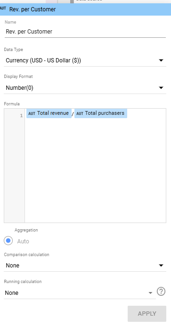Click the help icon beside Running calculation
The height and width of the screenshot is (327, 171).
coord(161,292)
